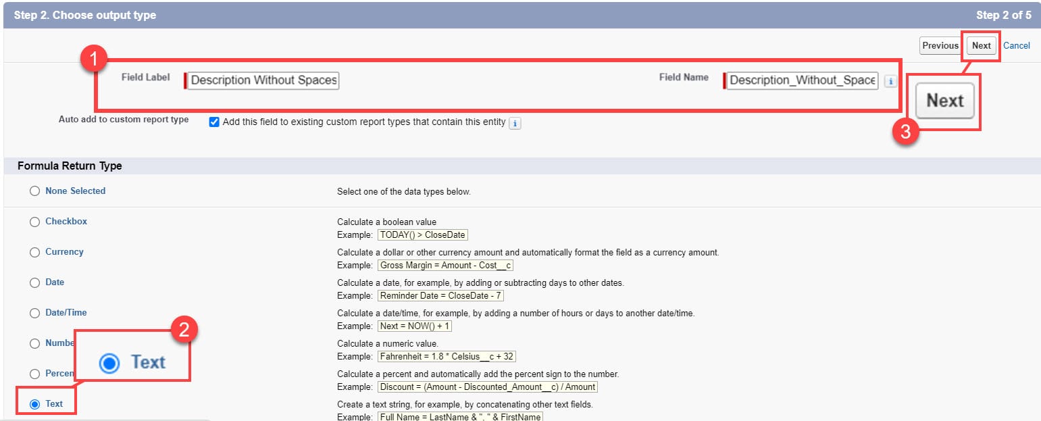
Task: Click the Next button at top right
Action: coord(981,45)
